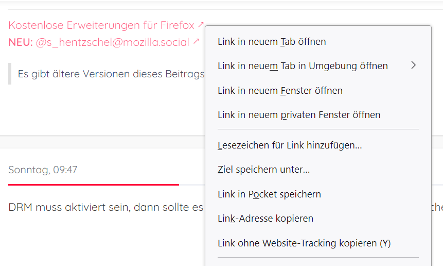Click the external-link arrow after Firefox link
Viewport: 443px width, 266px height.
201,25
